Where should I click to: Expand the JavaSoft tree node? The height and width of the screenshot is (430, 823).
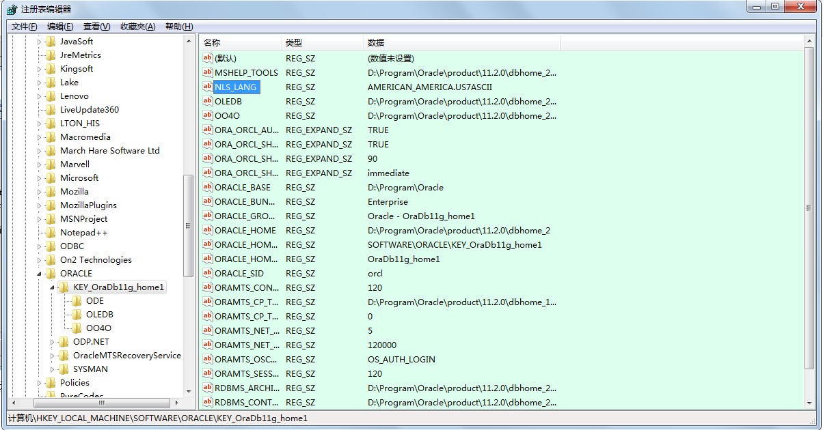coord(39,42)
